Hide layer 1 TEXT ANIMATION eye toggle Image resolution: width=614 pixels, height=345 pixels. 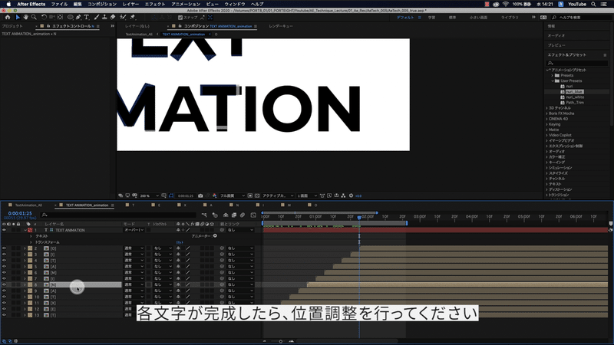4,230
